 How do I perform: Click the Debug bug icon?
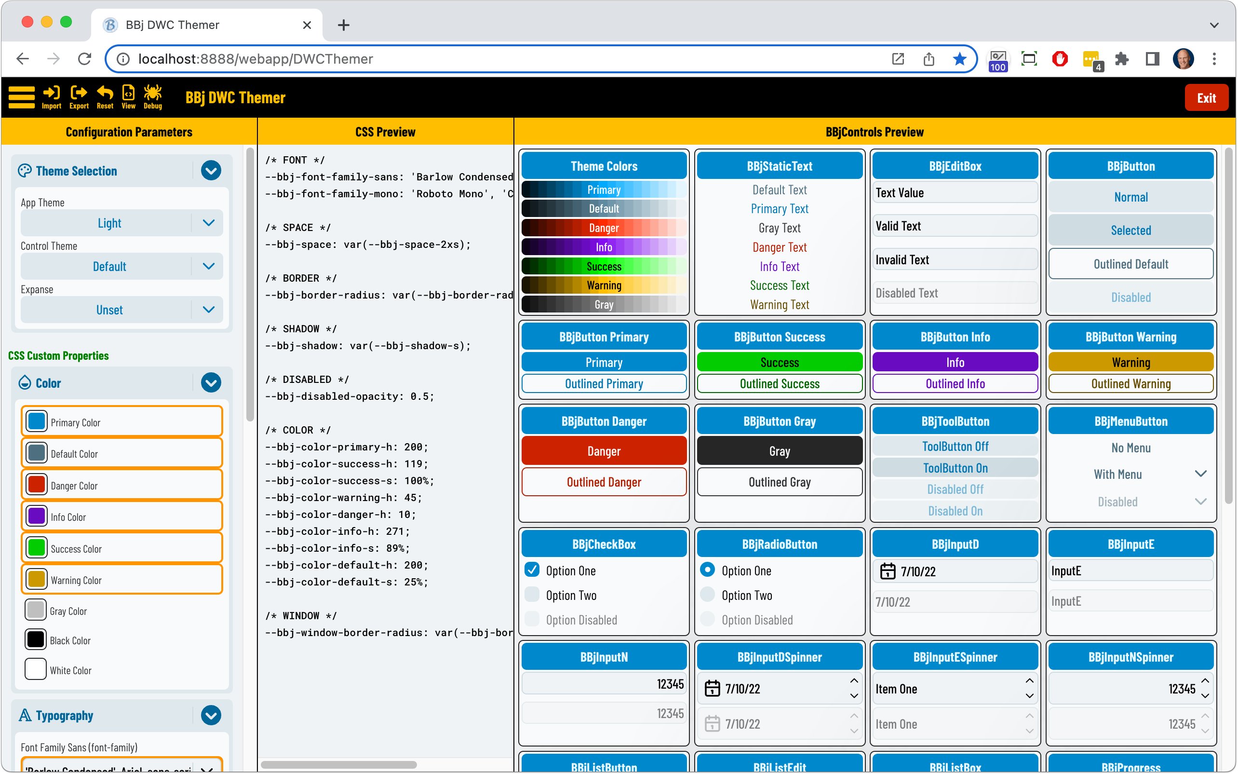152,97
